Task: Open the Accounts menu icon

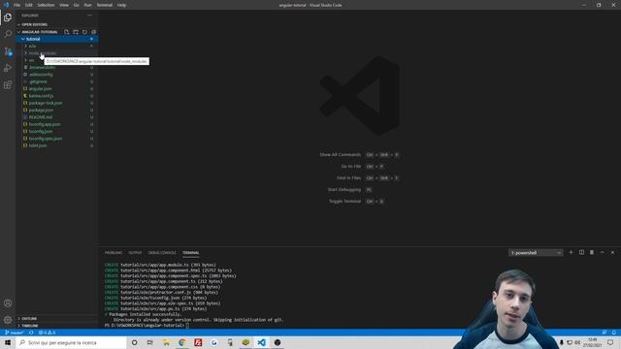Action: 8,303
